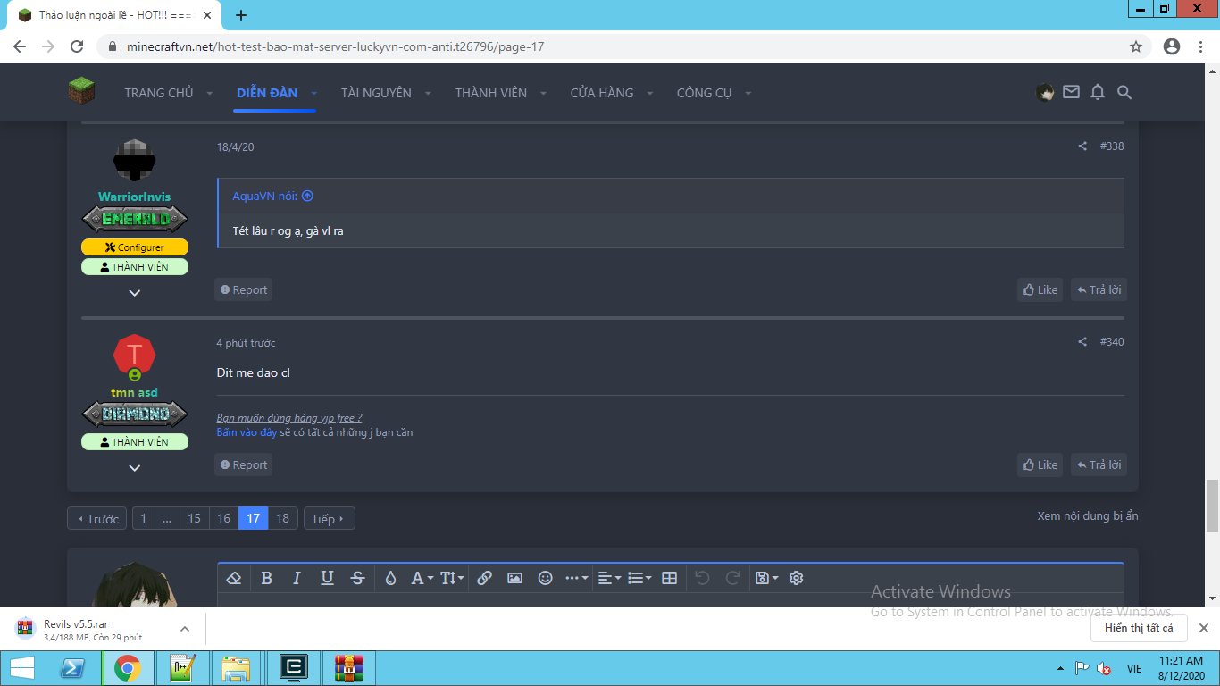
Task: Toggle bold formatting in the reply editor
Action: point(266,578)
